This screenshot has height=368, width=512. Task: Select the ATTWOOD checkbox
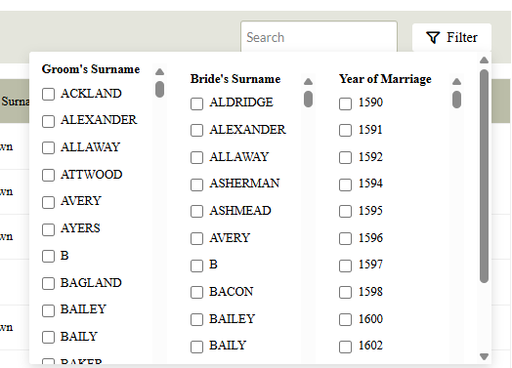pyautogui.click(x=48, y=175)
